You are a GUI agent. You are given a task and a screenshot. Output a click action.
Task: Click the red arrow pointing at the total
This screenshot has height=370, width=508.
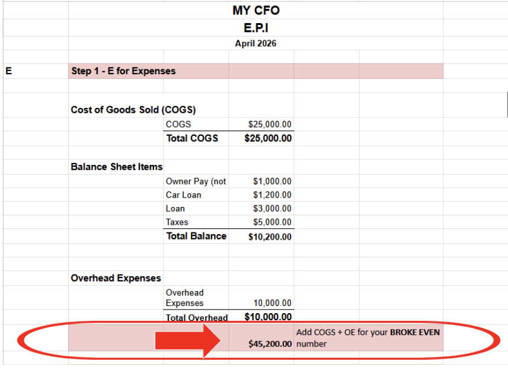coord(187,340)
